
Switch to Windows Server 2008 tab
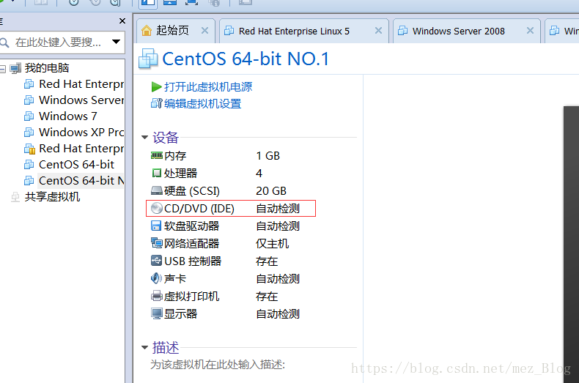[467, 31]
